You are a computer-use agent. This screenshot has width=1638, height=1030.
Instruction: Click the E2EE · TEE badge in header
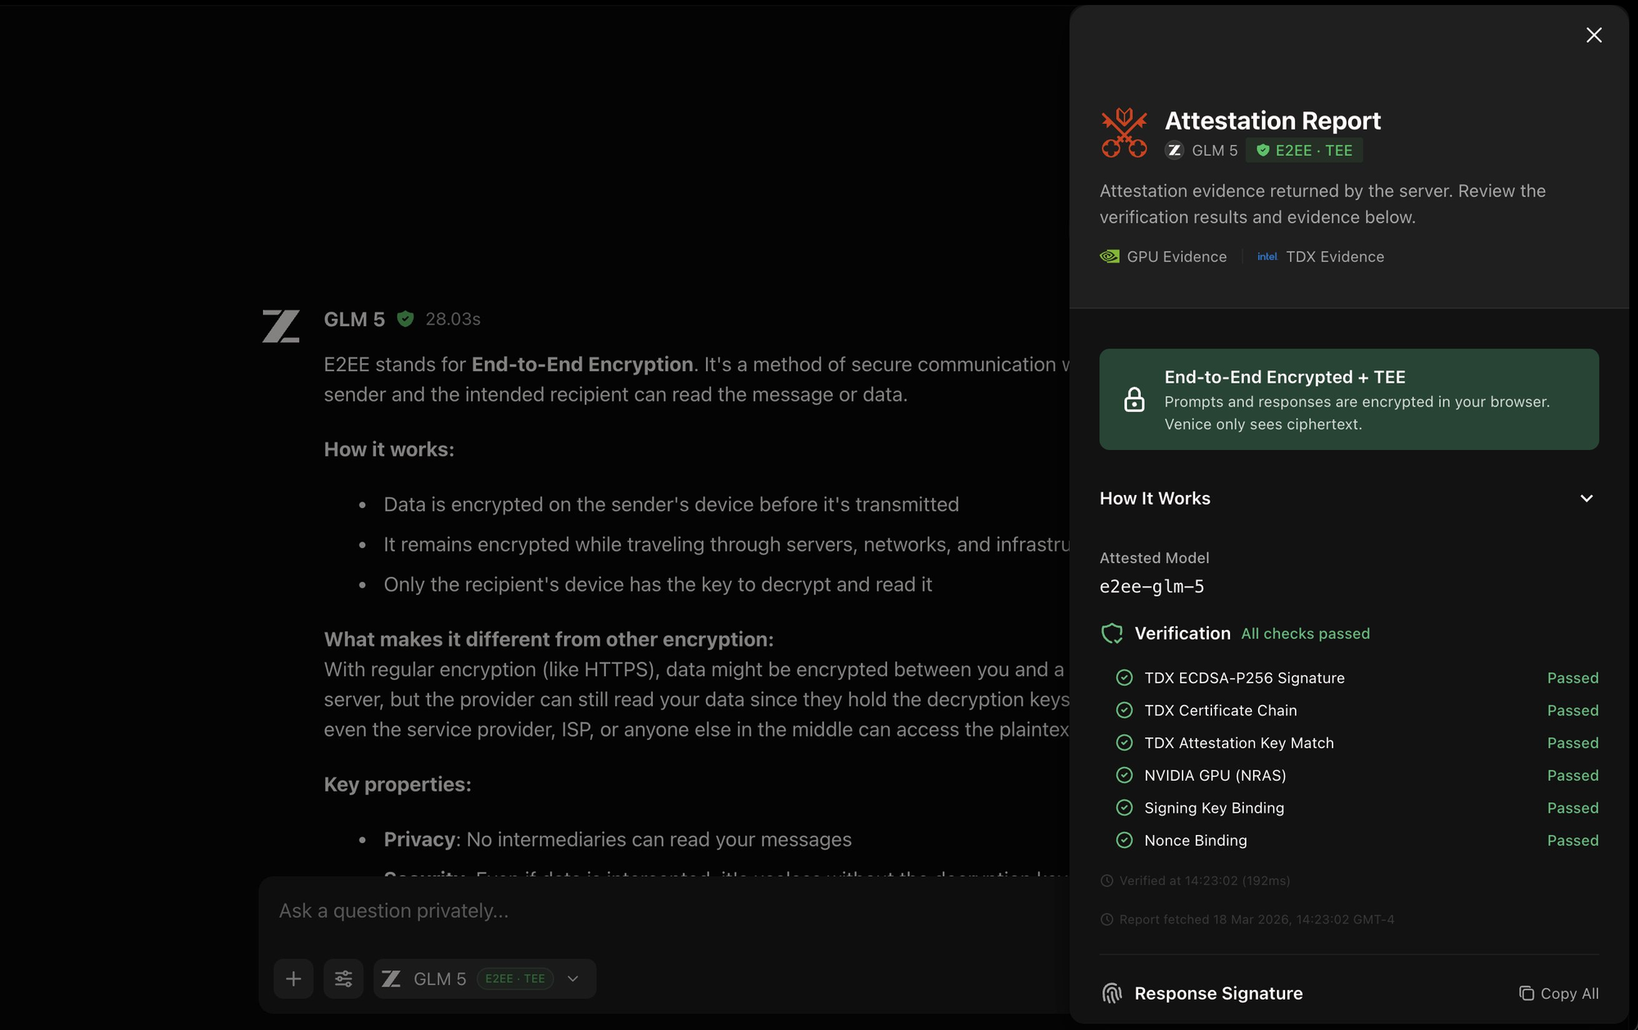[1305, 151]
